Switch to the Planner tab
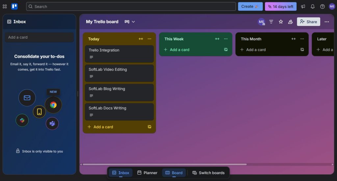The width and height of the screenshot is (337, 181). 147,173
